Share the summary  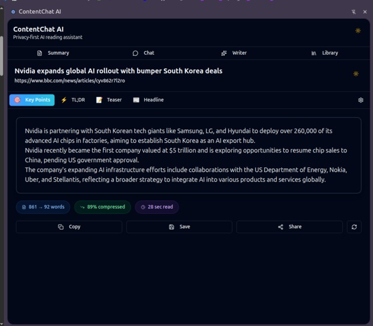pos(289,227)
